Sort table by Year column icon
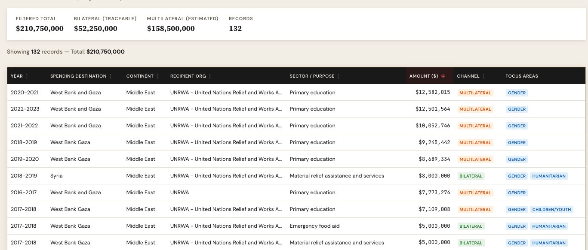588x250 pixels. (x=27, y=76)
